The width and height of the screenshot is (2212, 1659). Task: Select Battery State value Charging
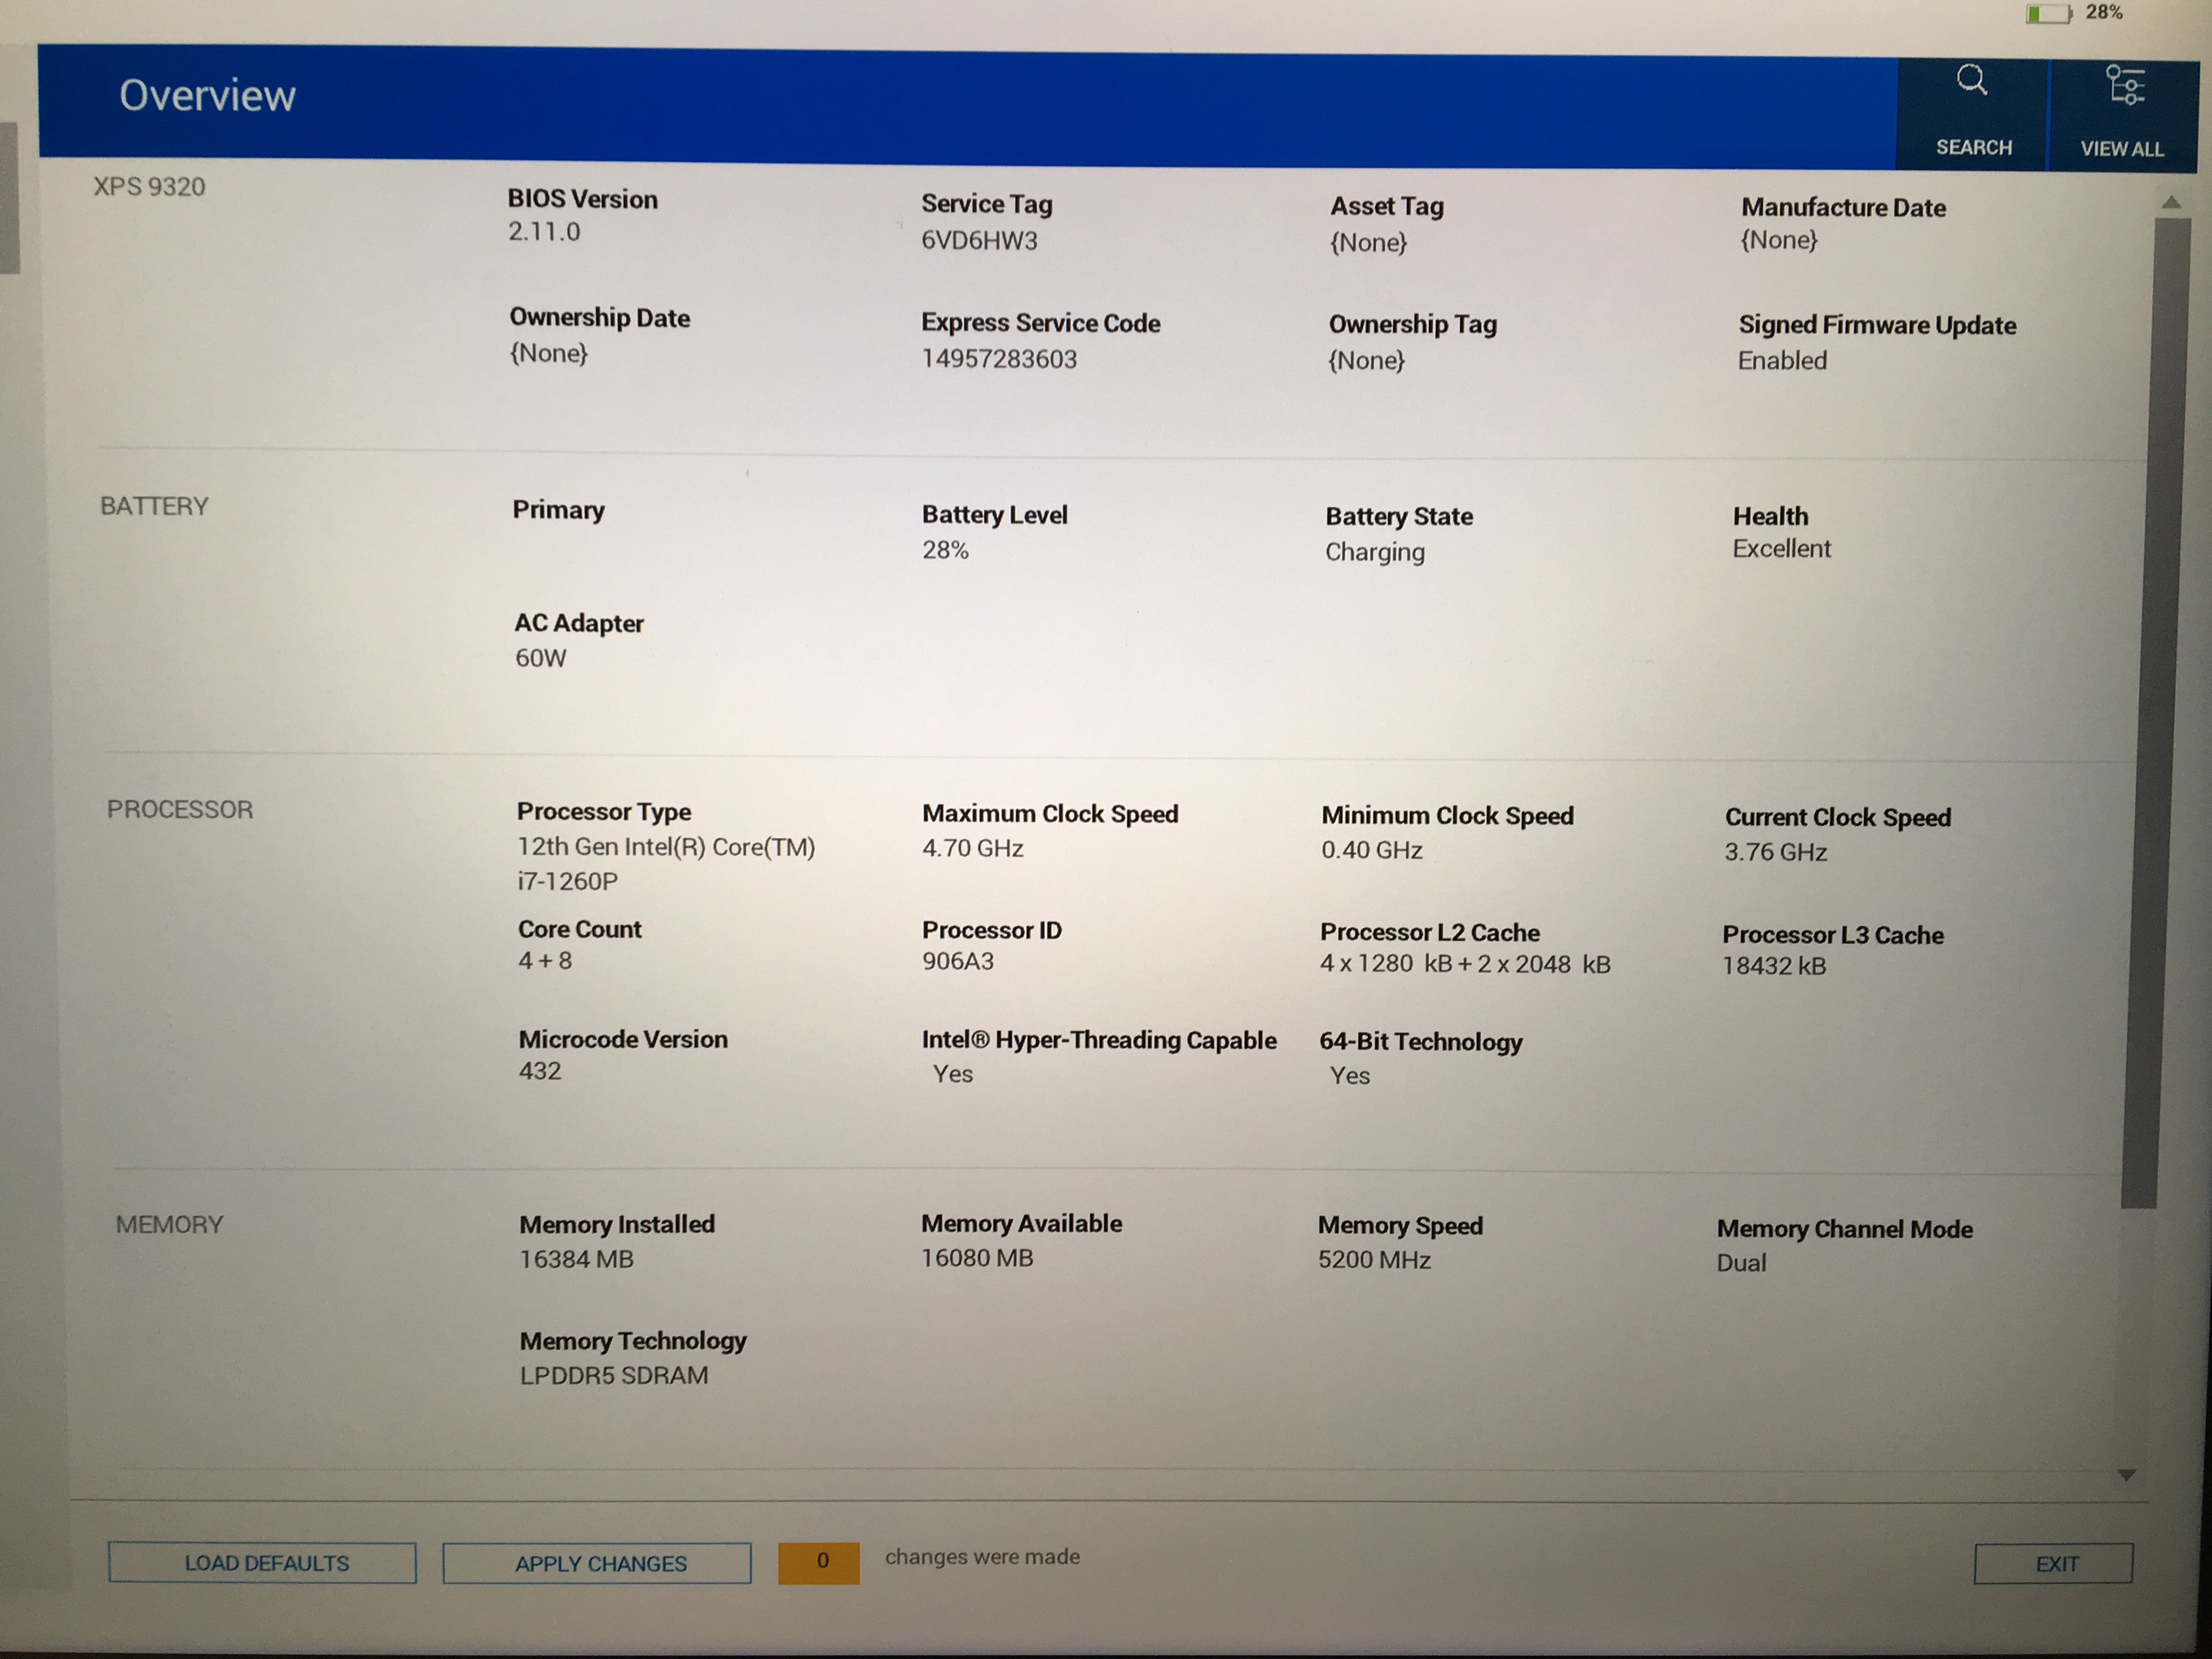coord(1375,552)
